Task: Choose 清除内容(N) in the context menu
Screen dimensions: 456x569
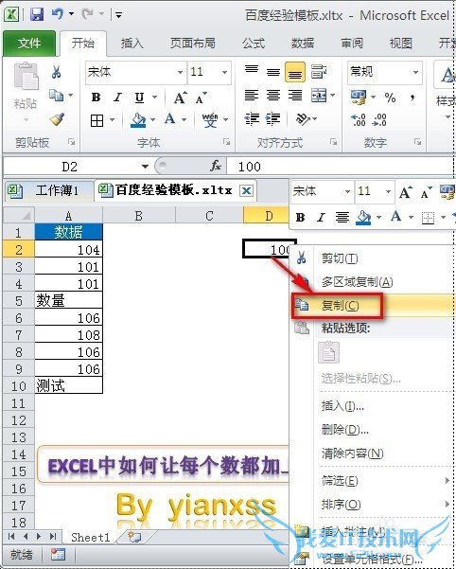Action: (374, 453)
